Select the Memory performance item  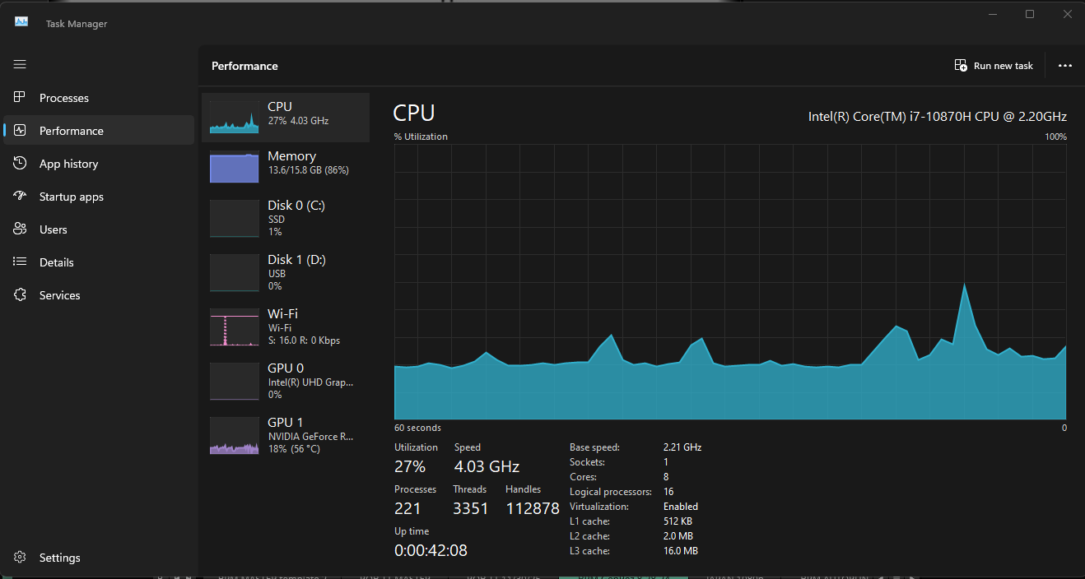coord(286,166)
